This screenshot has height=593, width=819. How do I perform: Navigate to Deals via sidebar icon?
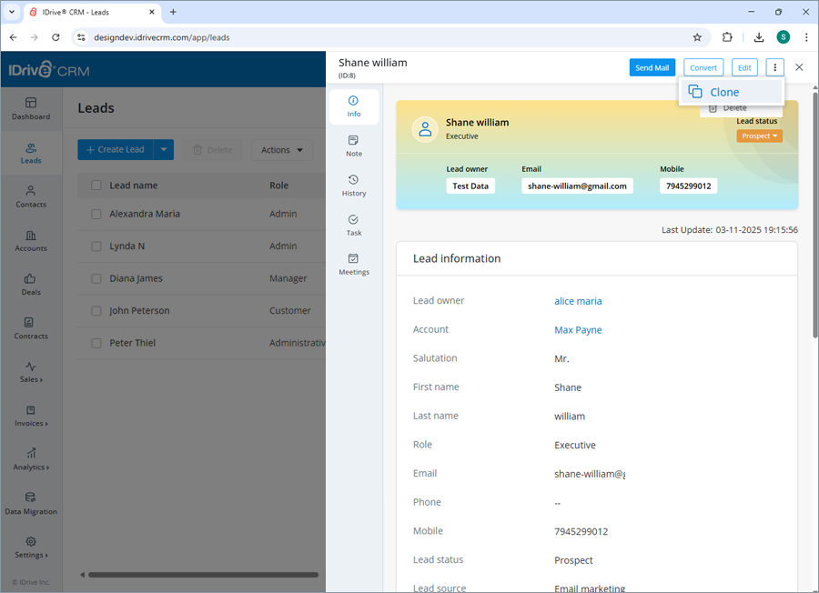click(x=30, y=283)
